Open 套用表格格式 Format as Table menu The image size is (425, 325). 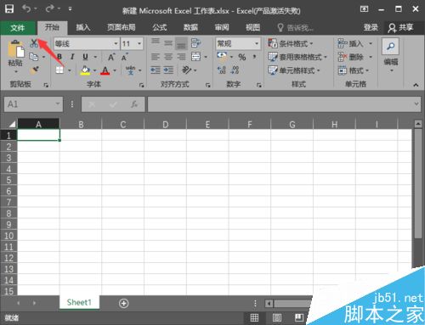[x=297, y=57]
